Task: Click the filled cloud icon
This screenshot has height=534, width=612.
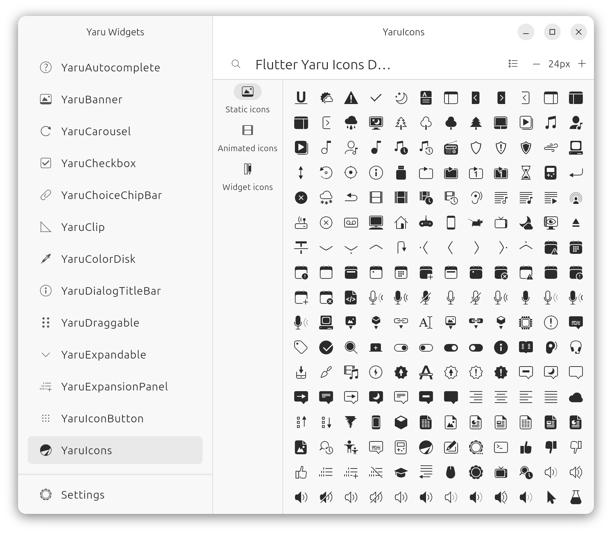Action: [x=576, y=397]
